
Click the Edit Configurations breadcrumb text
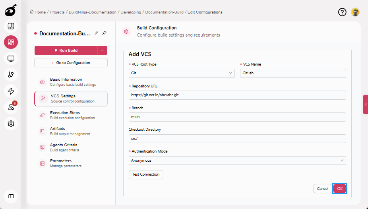pos(205,12)
